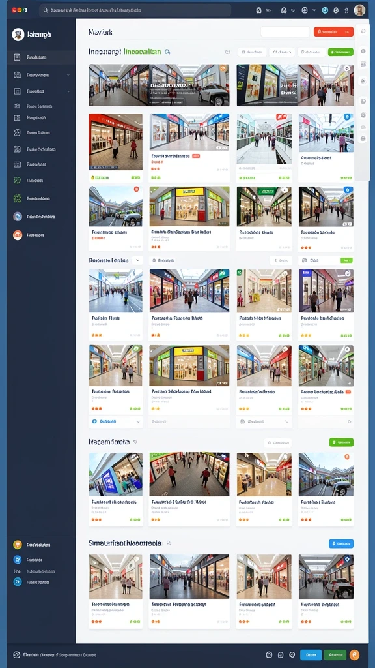Toggle the green check badge on the mall corridor card
The image size is (375, 668).
point(240,272)
